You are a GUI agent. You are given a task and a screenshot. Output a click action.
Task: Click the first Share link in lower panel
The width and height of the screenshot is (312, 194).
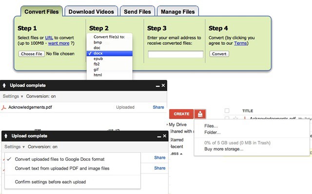click(x=160, y=157)
